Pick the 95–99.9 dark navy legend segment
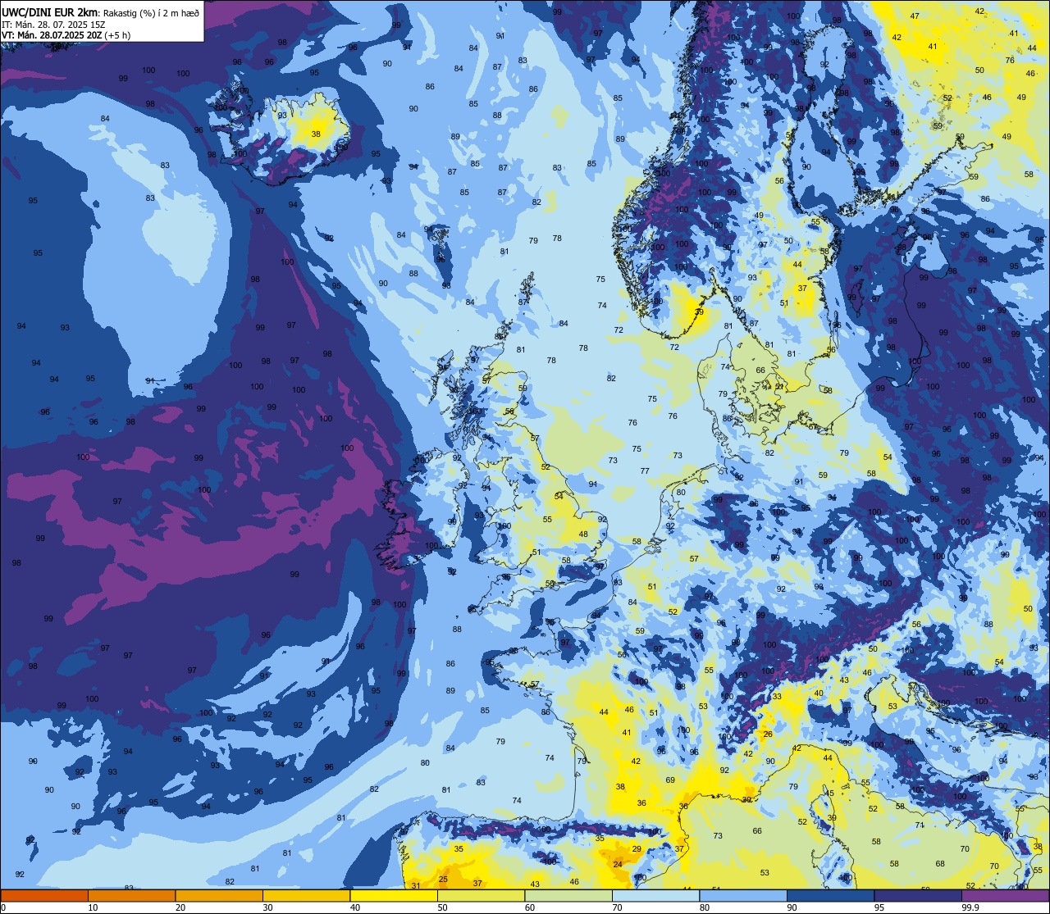This screenshot has width=1050, height=914. click(918, 895)
